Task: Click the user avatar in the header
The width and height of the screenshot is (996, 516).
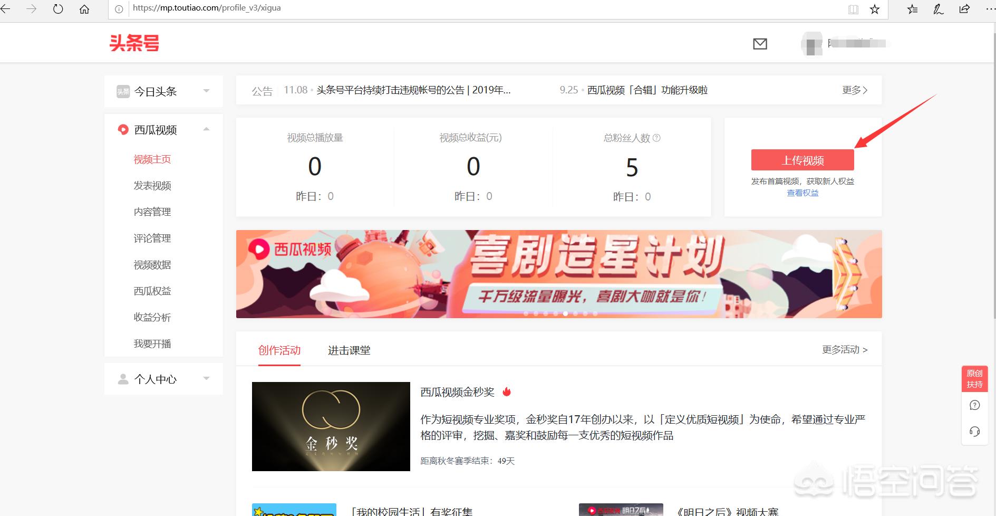Action: click(811, 44)
